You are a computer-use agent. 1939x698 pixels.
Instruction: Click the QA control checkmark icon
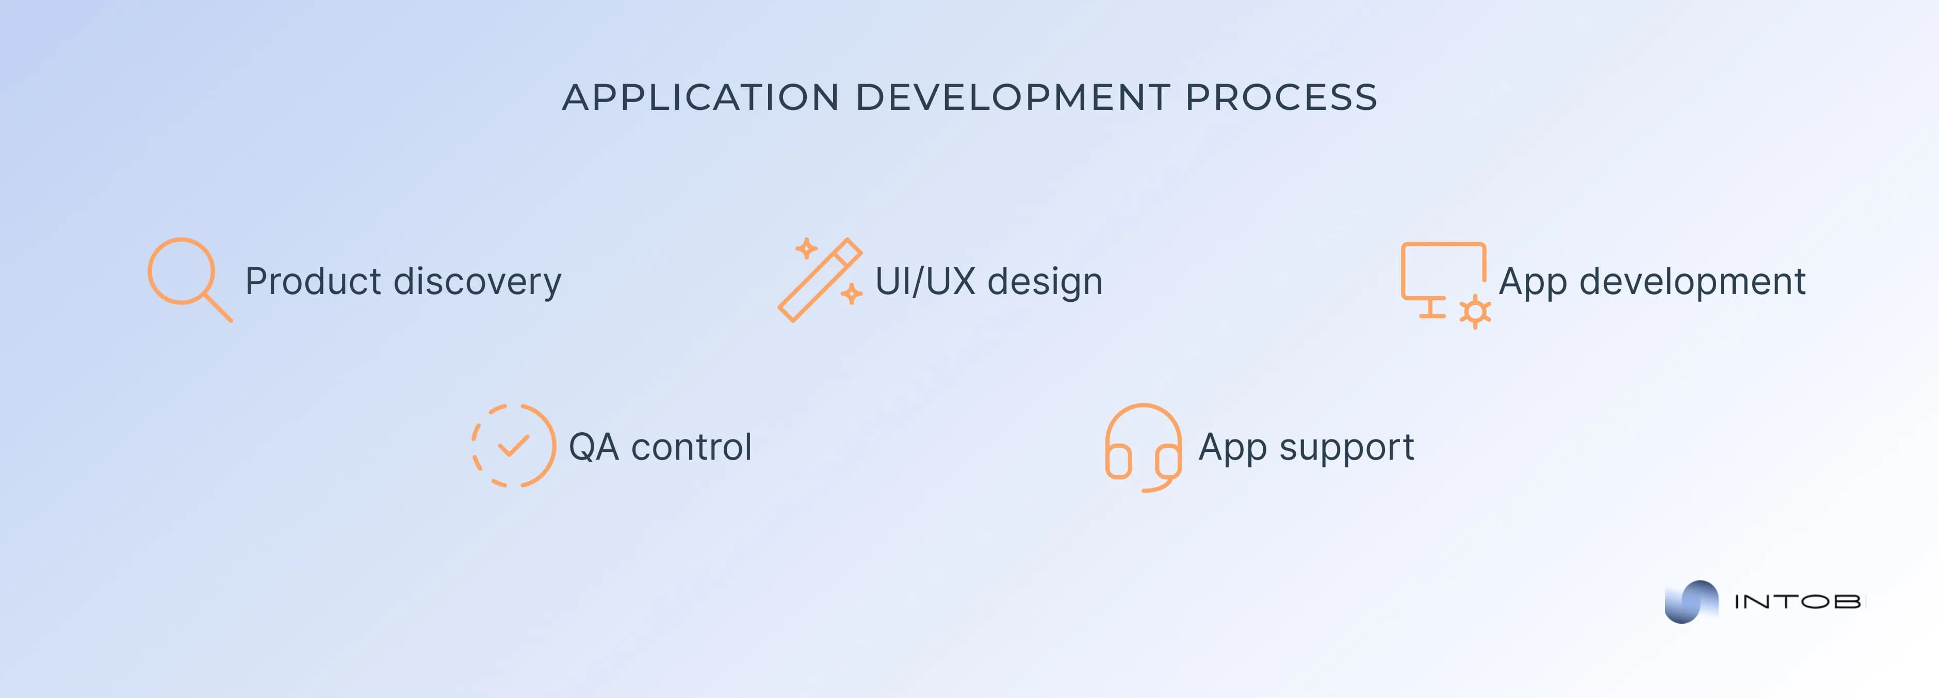[x=514, y=459]
